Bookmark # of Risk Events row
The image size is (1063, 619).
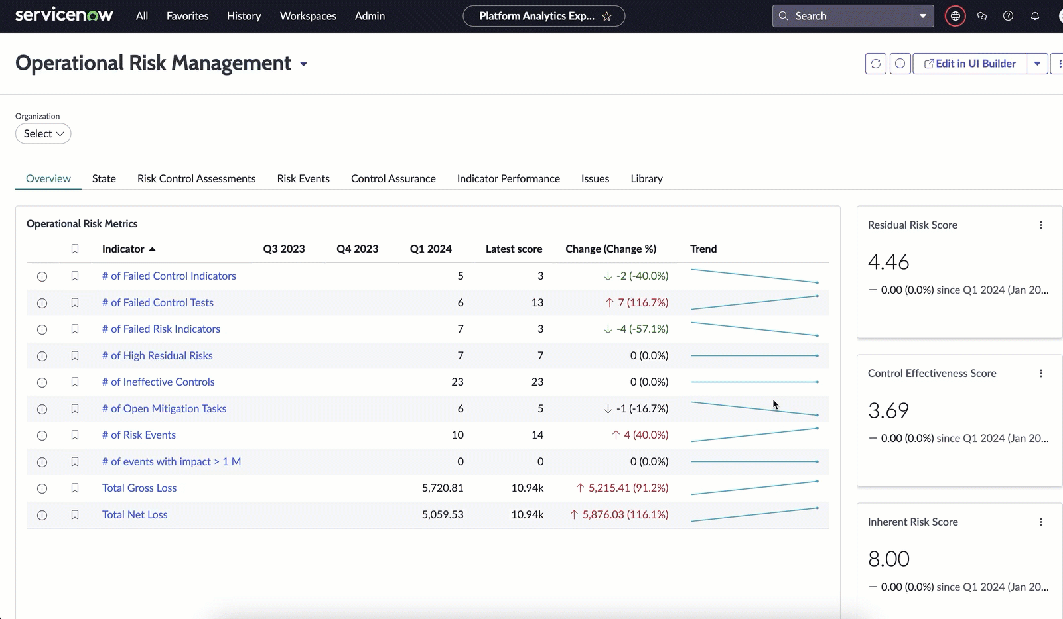click(x=75, y=435)
